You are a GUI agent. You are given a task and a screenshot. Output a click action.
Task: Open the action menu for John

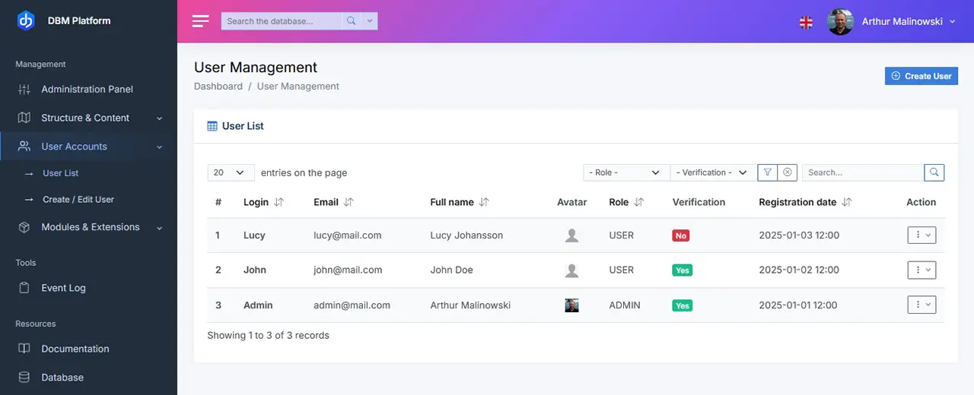click(921, 270)
